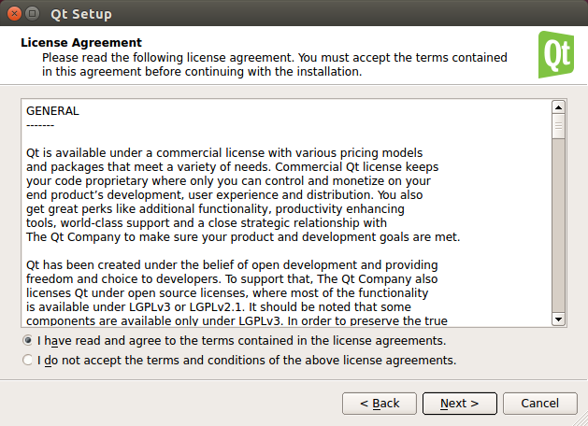Click the license scrollbar down arrow
The width and height of the screenshot is (588, 426).
tap(558, 319)
